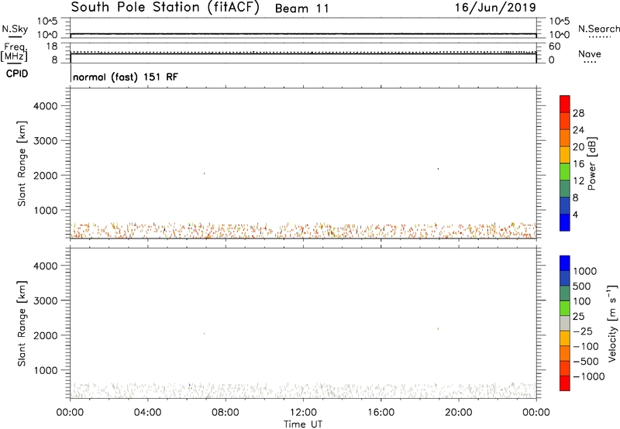Click the dotted Nave line in frequency panel

pyautogui.click(x=303, y=52)
